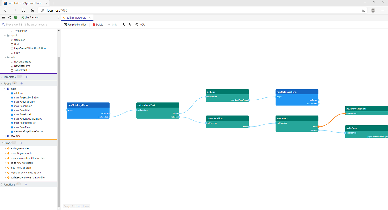Open the help question-mark icon

click(10, 17)
